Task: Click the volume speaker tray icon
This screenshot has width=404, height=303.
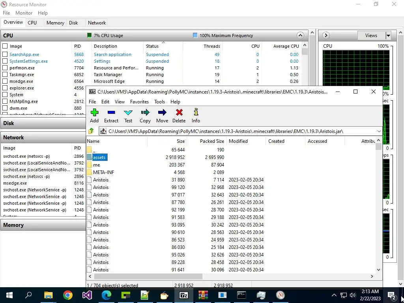Action: (x=353, y=295)
